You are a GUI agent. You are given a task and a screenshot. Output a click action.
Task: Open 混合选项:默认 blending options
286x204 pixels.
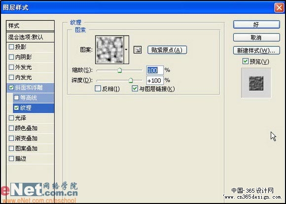point(30,37)
